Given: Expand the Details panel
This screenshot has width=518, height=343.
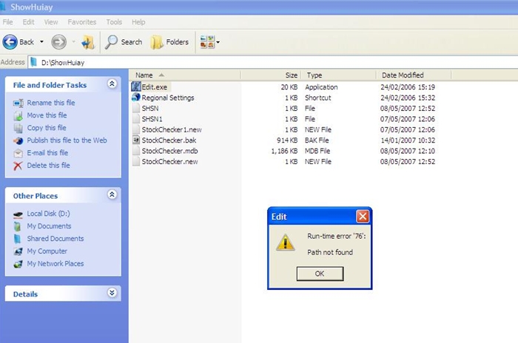Looking at the screenshot, I should tap(112, 293).
